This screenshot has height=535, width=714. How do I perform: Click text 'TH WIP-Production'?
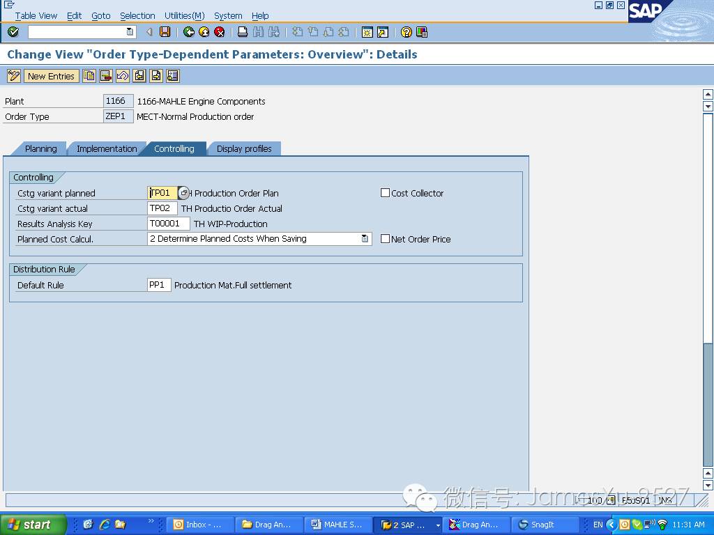coord(230,224)
